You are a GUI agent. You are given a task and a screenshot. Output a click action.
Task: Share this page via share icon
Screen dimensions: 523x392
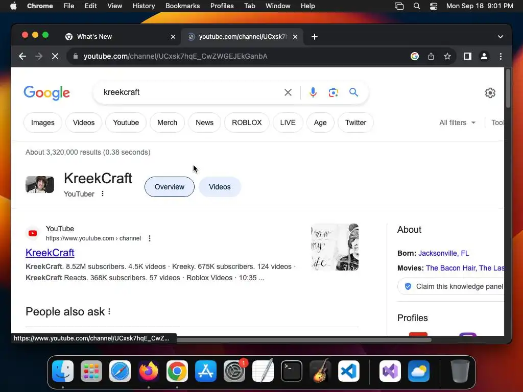[431, 56]
